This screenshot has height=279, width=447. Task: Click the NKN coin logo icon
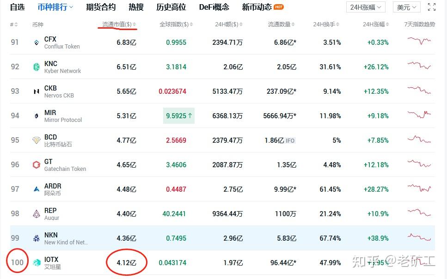tap(37, 238)
